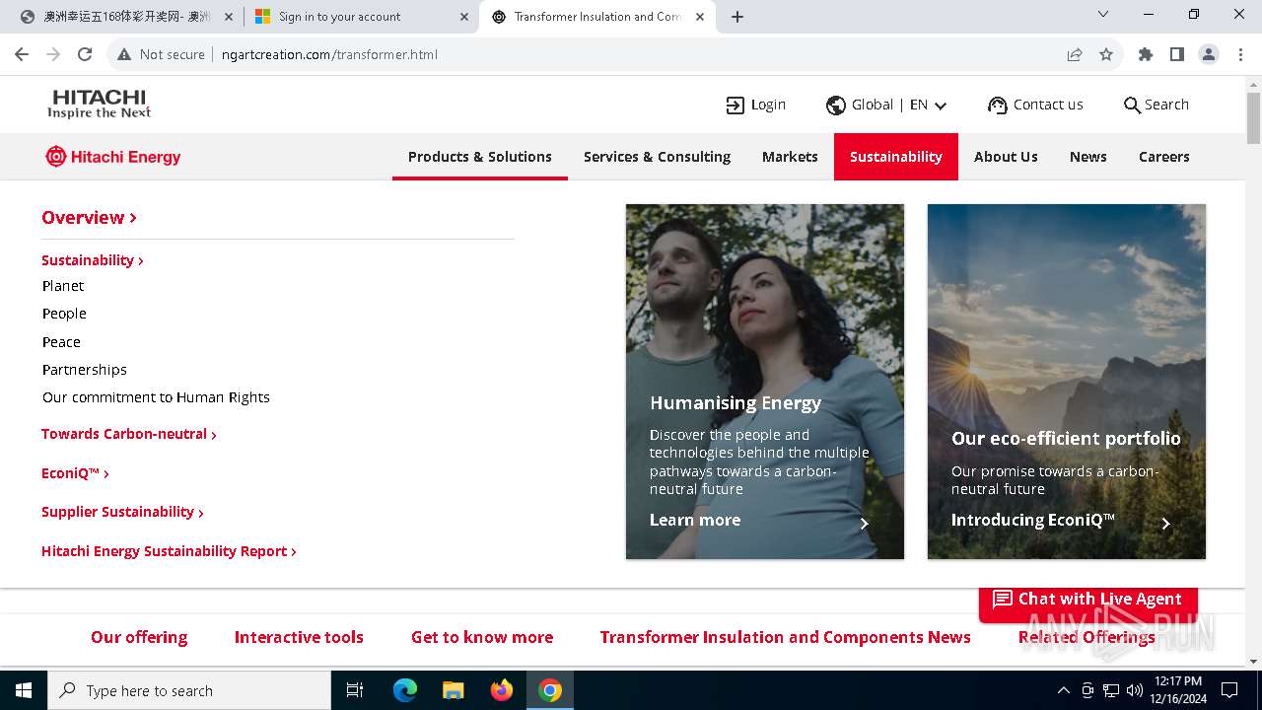Viewport: 1262px width, 710px height.
Task: Switch to Sign in to your account tab
Action: 361,17
